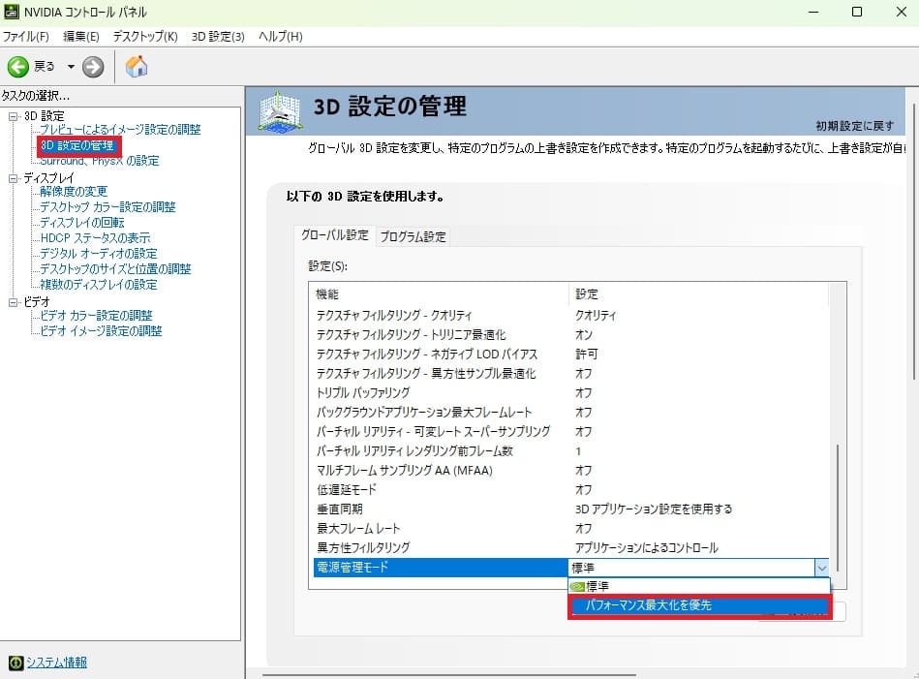The width and height of the screenshot is (919, 679).
Task: Click the value 1 for レンダリング前フレーム数
Action: pos(578,451)
